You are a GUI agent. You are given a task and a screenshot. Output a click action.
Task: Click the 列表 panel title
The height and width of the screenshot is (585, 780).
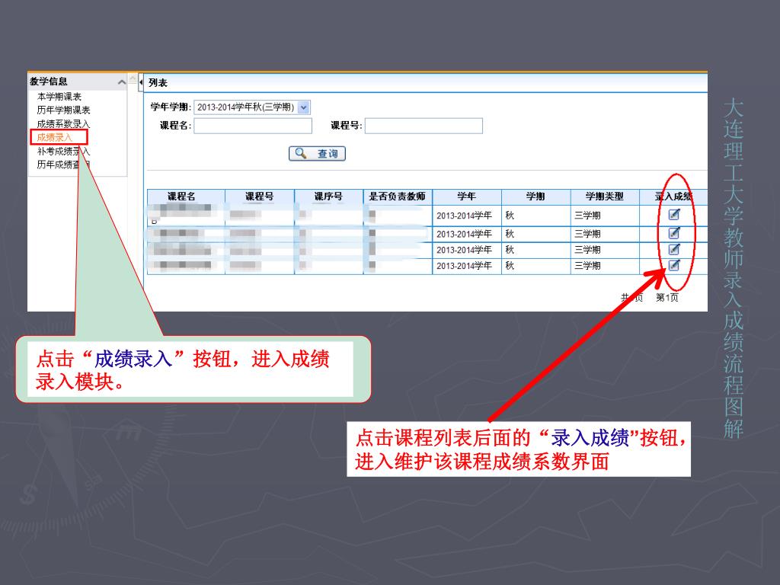pyautogui.click(x=158, y=83)
